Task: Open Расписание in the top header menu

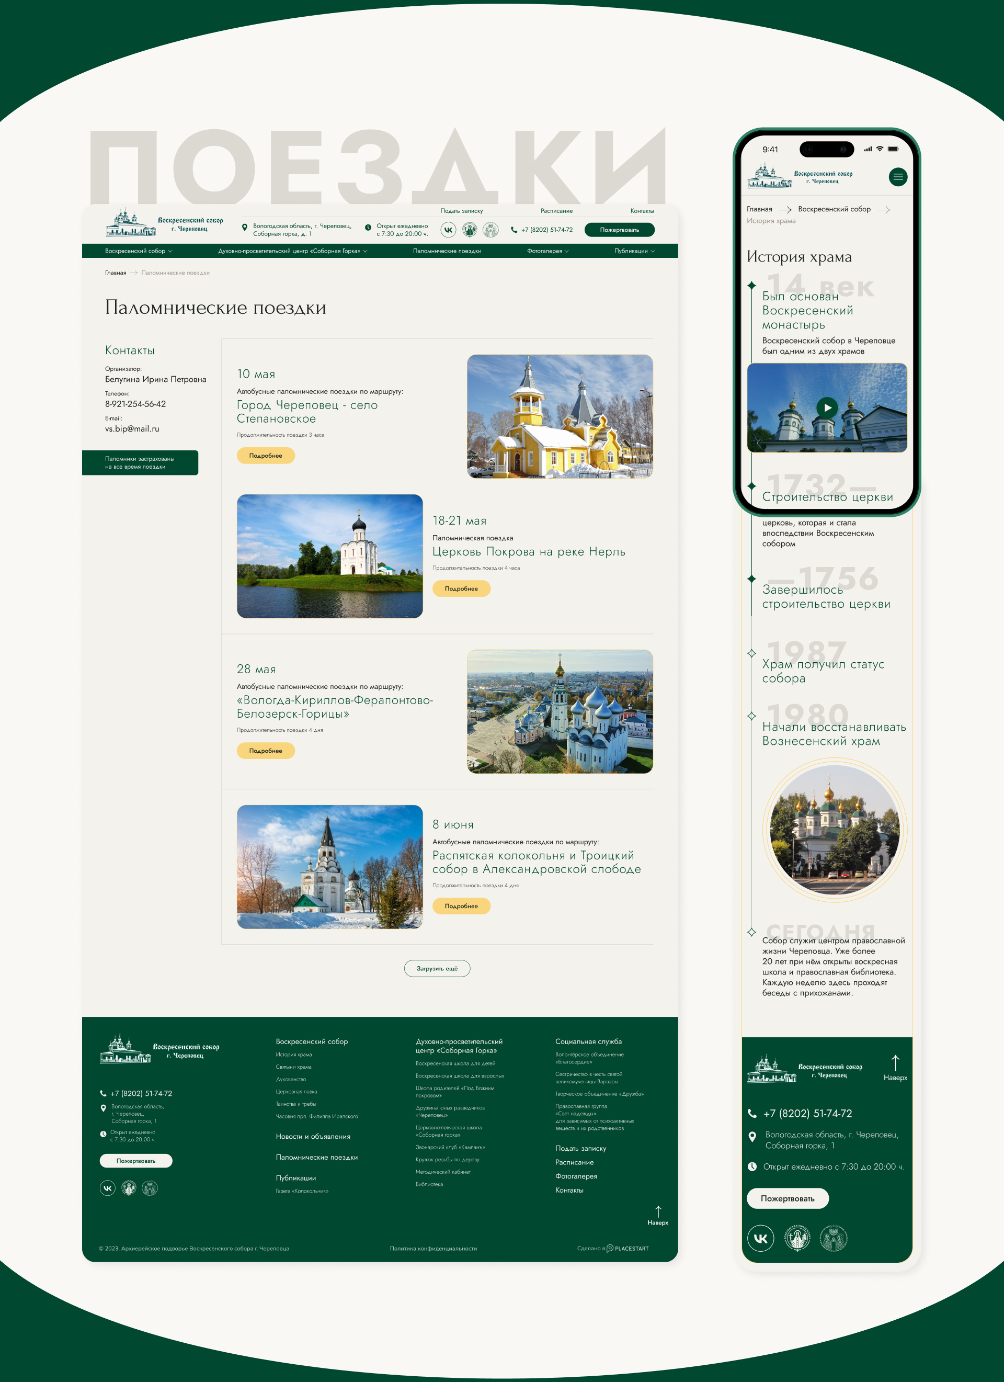Action: (x=556, y=211)
